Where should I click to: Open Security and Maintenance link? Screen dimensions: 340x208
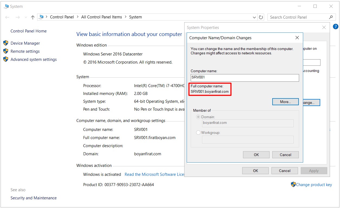pyautogui.click(x=34, y=198)
